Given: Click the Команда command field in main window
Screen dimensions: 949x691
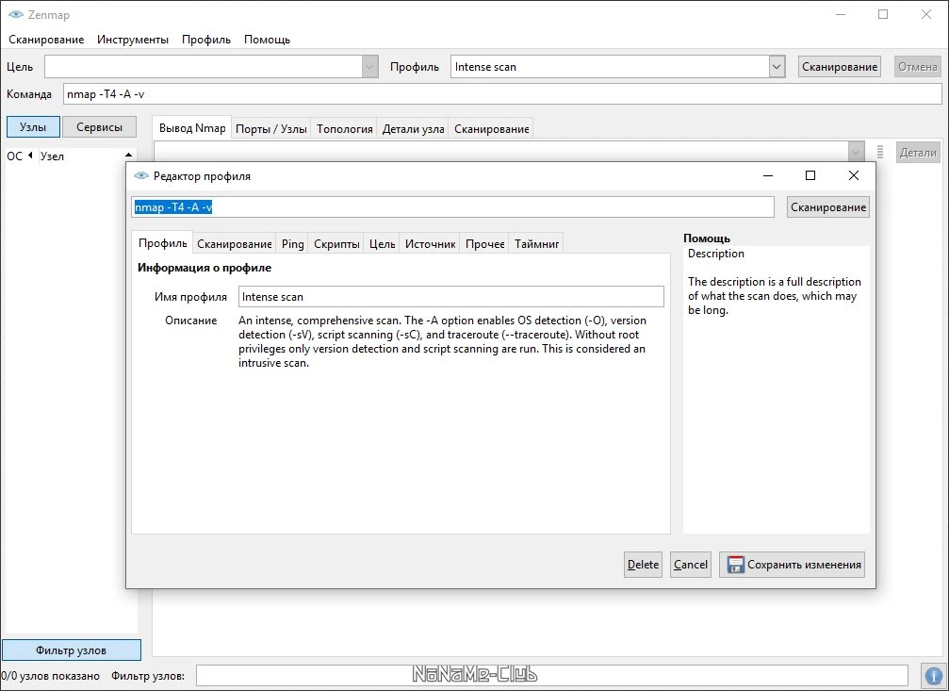Looking at the screenshot, I should click(x=502, y=94).
